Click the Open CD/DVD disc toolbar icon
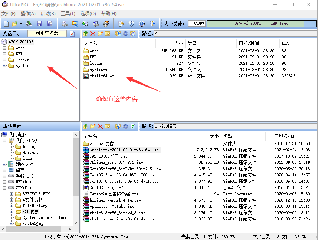The width and height of the screenshot is (318, 240). (29, 24)
